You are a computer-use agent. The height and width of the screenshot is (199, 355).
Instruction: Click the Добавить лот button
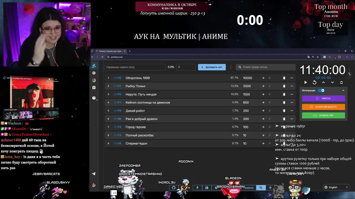click(x=212, y=67)
